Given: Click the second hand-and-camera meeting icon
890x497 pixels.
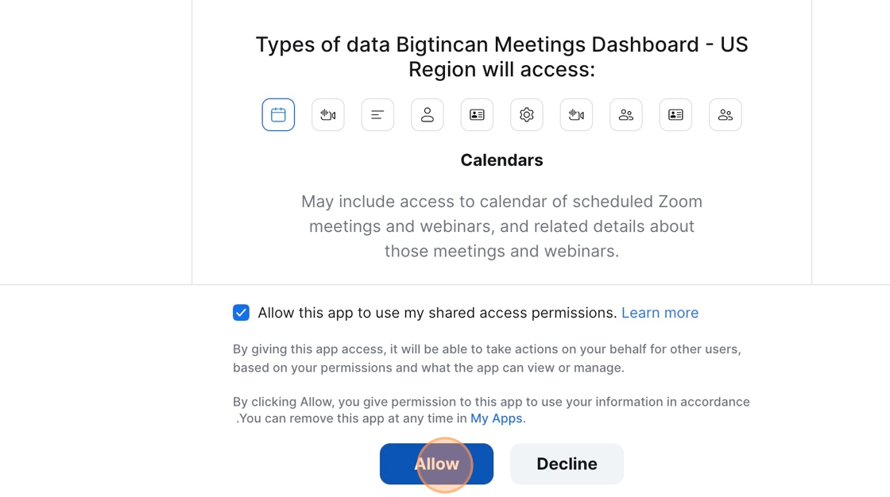Looking at the screenshot, I should pyautogui.click(x=576, y=115).
